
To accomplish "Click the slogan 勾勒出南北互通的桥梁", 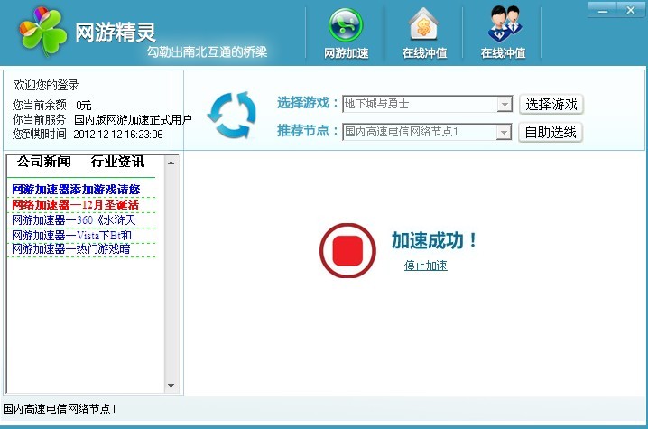I will [x=207, y=51].
